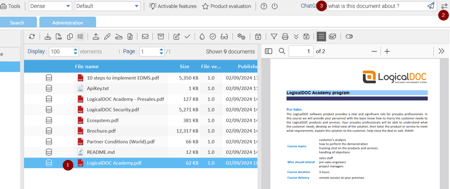Image resolution: width=450 pixels, height=189 pixels.
Task: Sort by the Published column header
Action: (248, 66)
